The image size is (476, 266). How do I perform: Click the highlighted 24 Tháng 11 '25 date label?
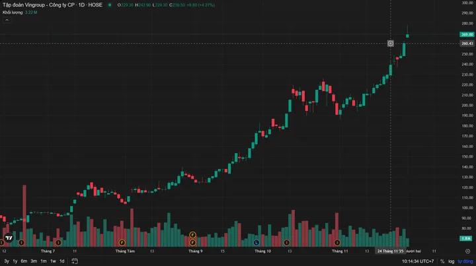coord(391,251)
